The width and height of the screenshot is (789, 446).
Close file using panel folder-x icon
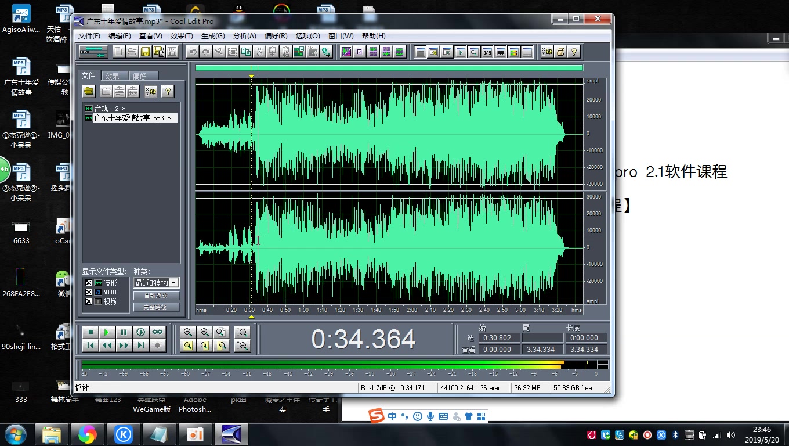(106, 91)
